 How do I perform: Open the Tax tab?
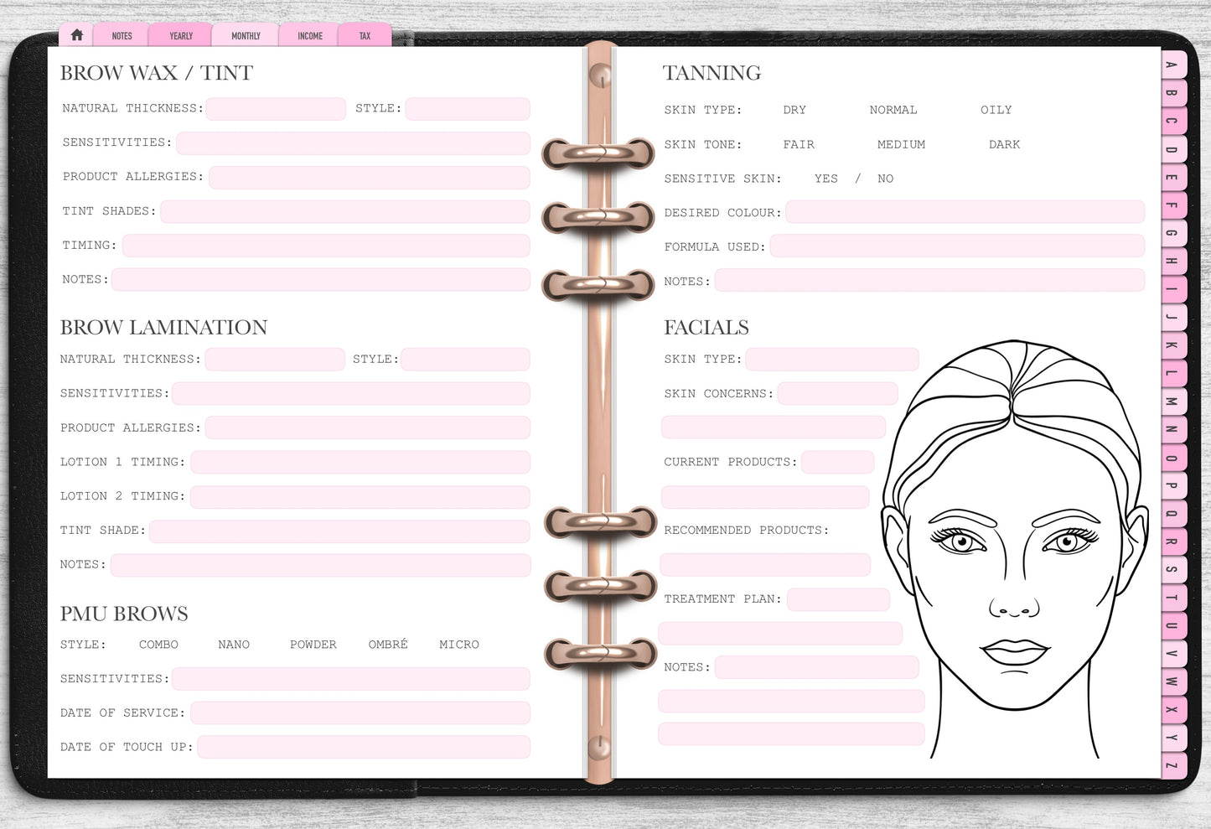pos(365,36)
